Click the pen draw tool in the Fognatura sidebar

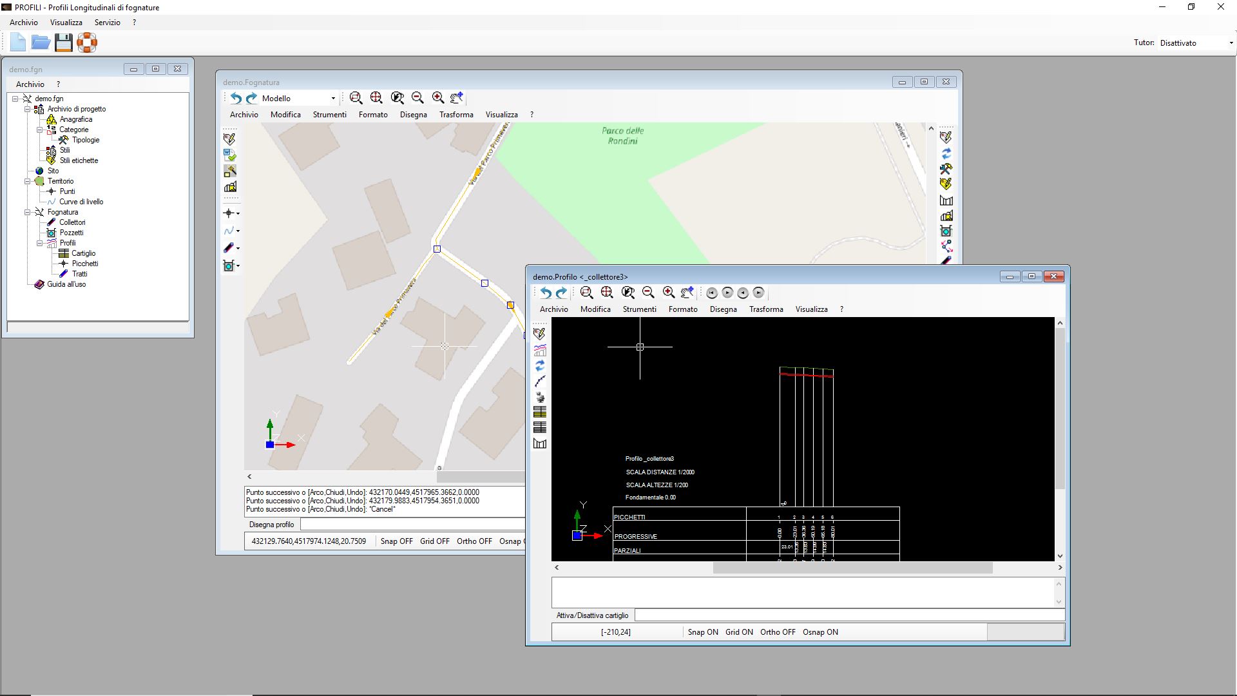[229, 247]
